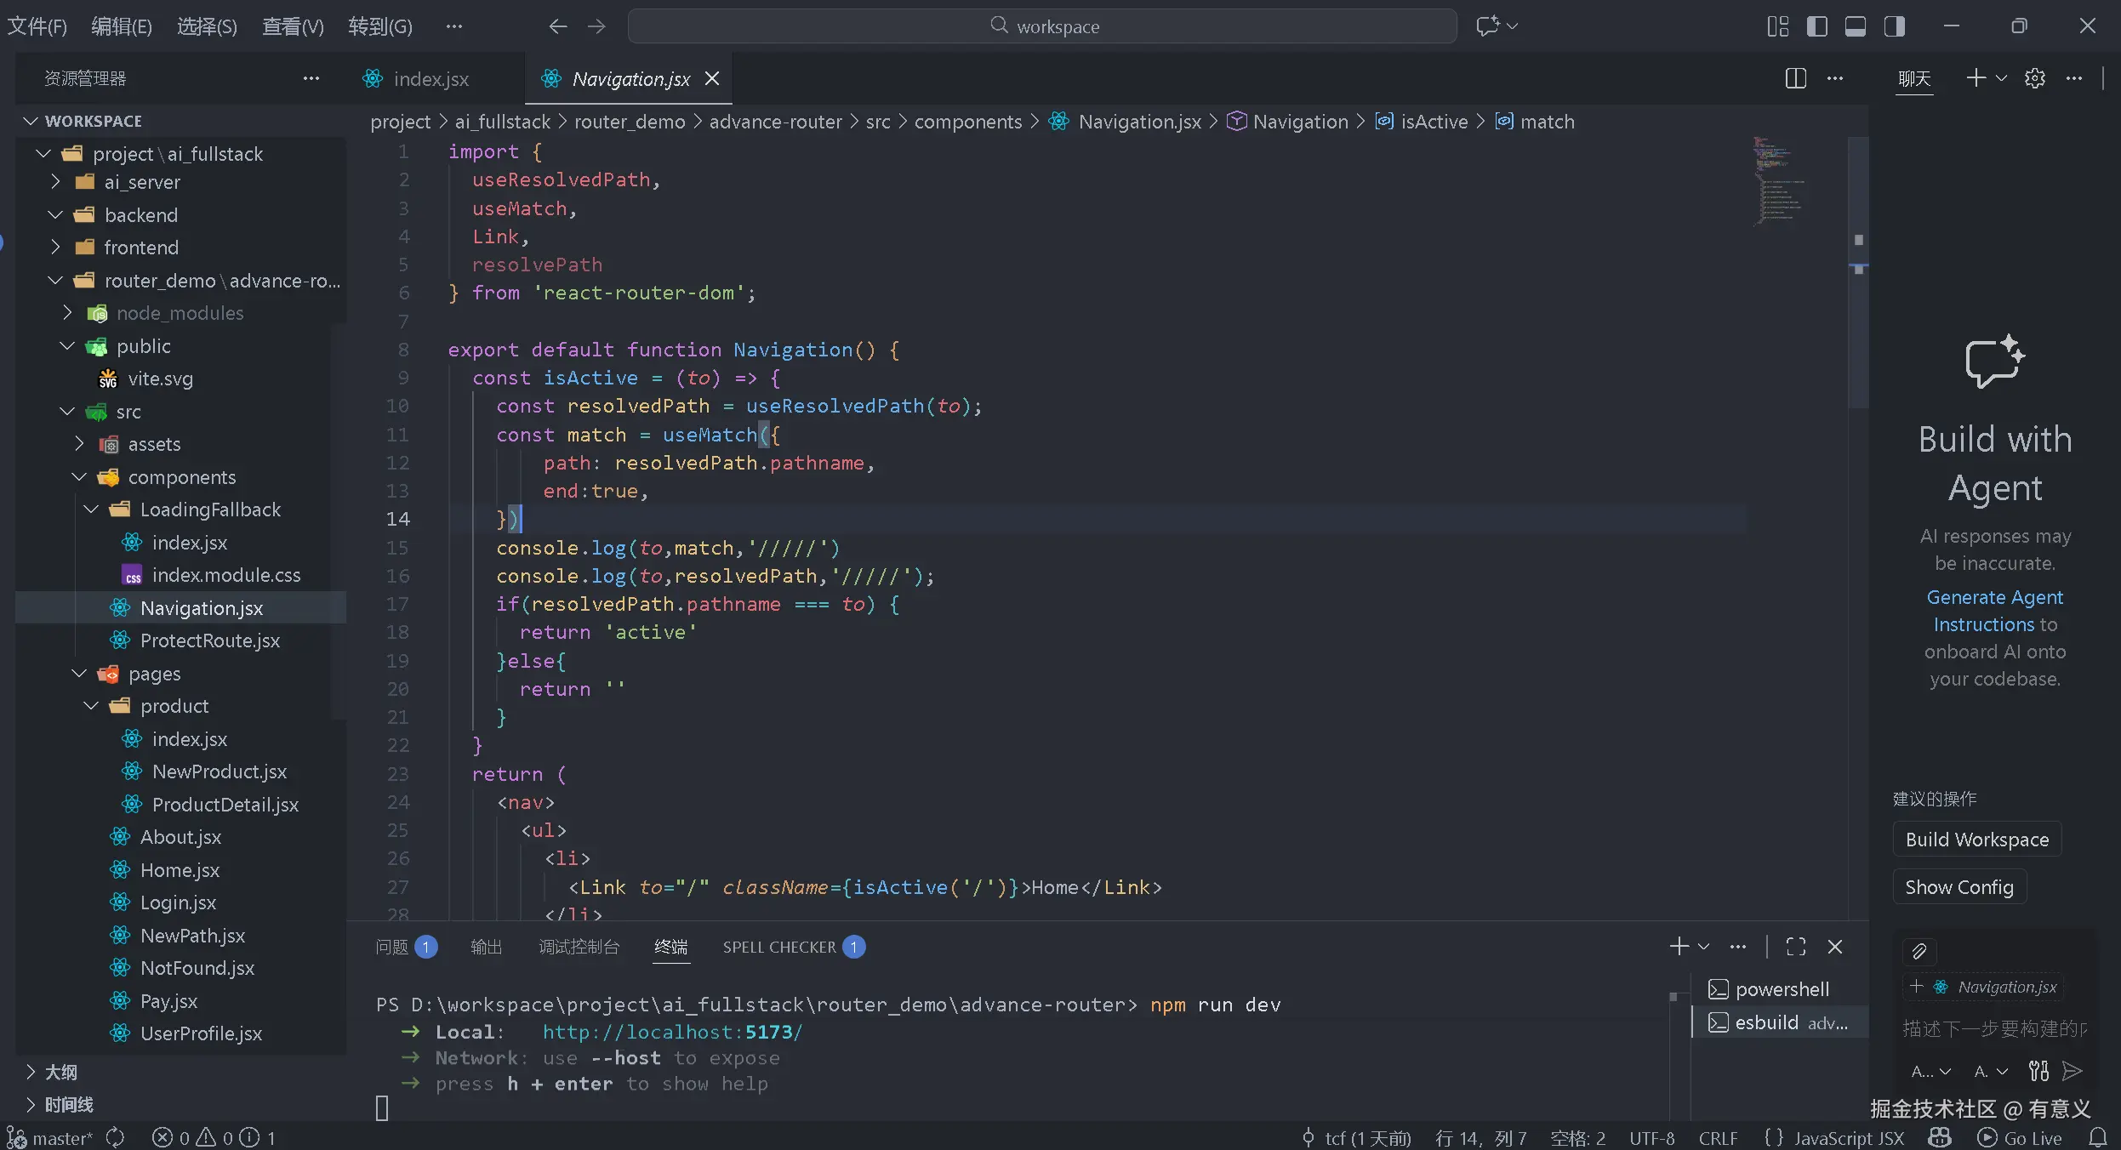Click the Build Workspace button
The height and width of the screenshot is (1150, 2121).
[x=1976, y=840]
